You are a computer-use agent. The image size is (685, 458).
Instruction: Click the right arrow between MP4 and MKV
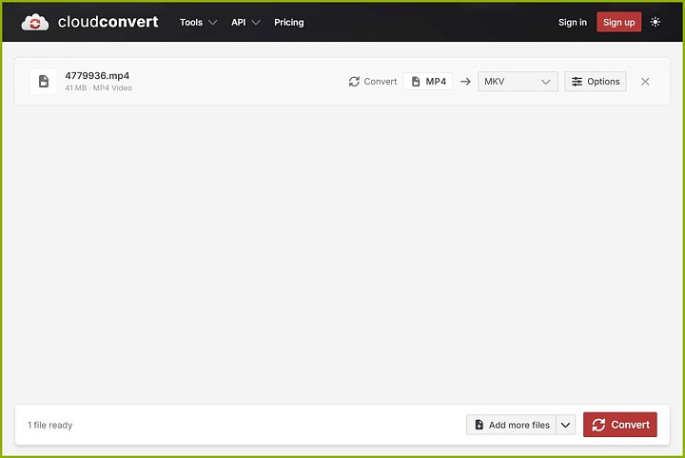[x=465, y=82]
